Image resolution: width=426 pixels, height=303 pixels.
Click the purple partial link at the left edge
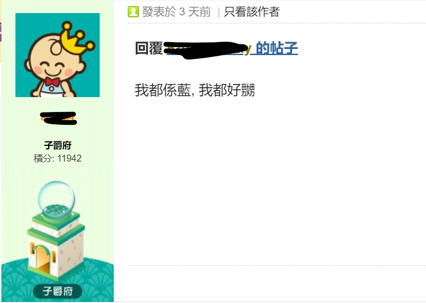pyautogui.click(x=1, y=31)
